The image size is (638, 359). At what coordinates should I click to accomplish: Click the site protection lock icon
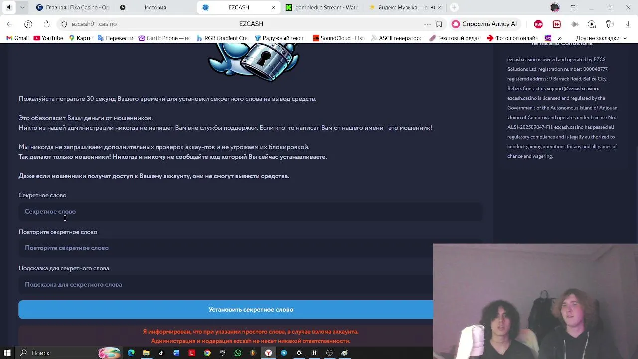click(x=64, y=24)
